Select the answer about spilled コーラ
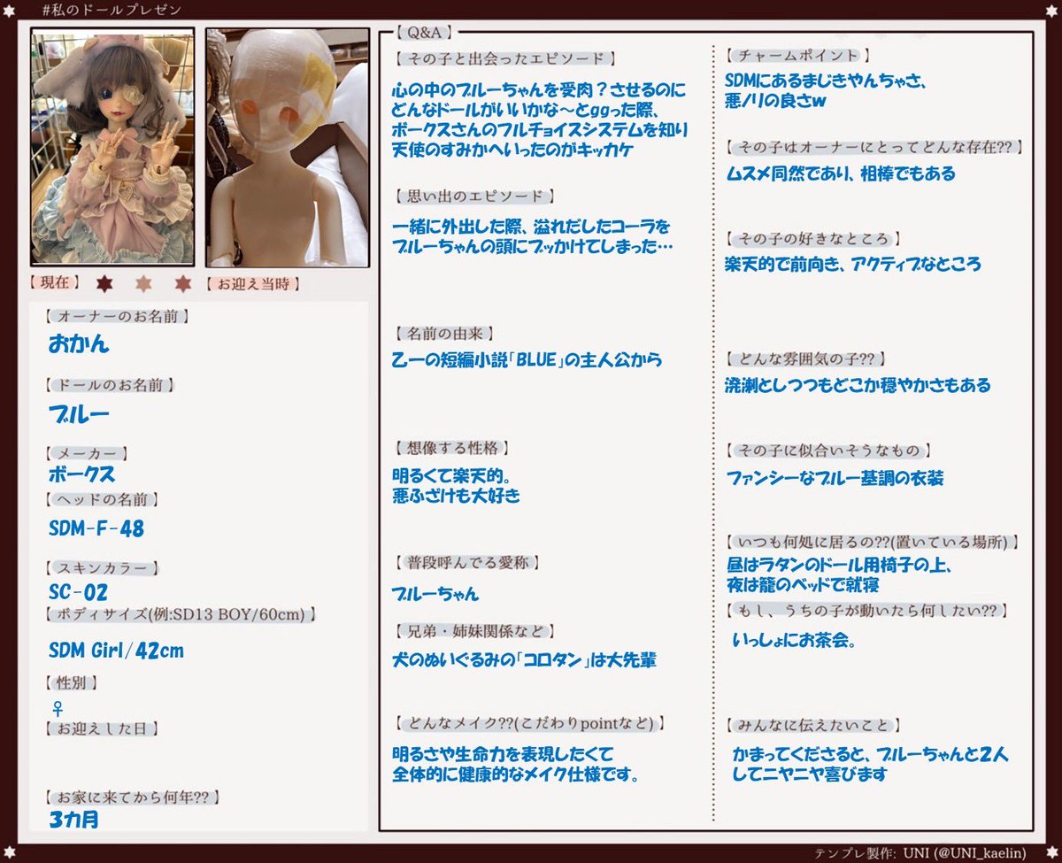This screenshot has height=863, width=1062. point(533,235)
